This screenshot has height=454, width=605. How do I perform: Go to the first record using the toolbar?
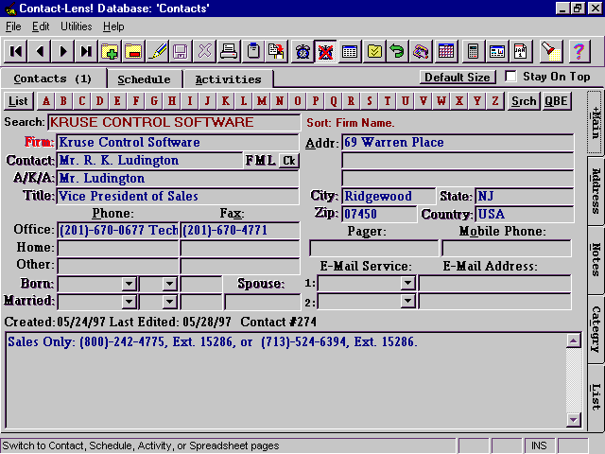coord(18,51)
